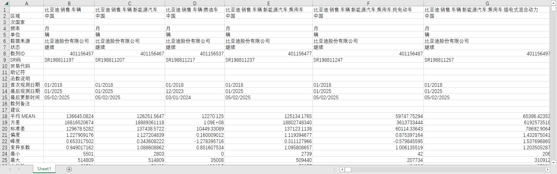Go to previous sheet with left tab arrow

[x=10, y=169]
